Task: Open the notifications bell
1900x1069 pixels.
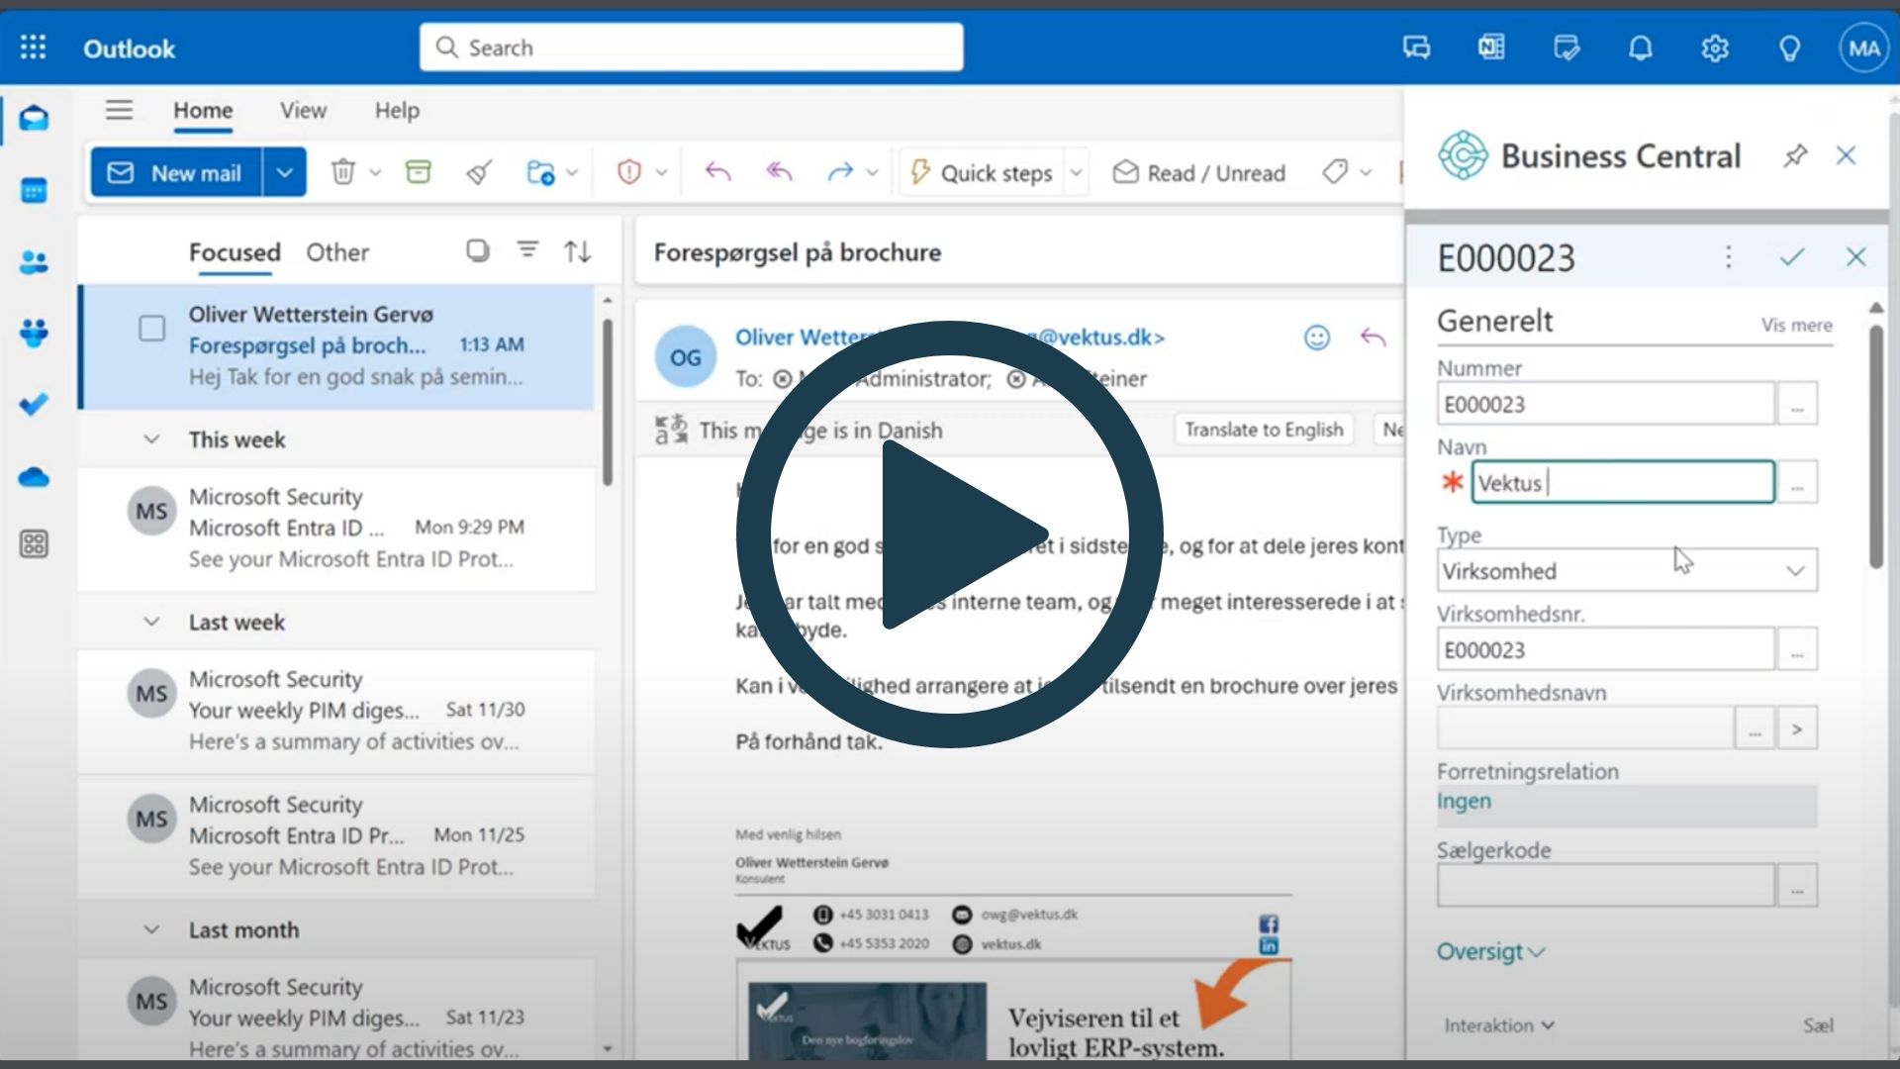Action: point(1641,48)
